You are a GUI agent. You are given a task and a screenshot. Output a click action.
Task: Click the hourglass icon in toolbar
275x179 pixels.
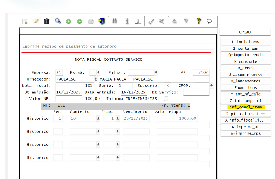pos(138,21)
